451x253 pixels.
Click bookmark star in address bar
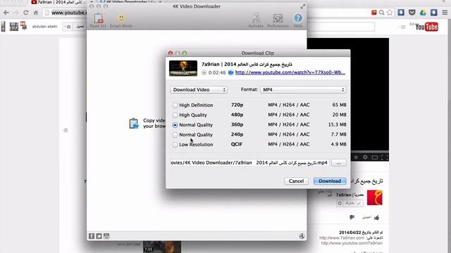point(390,13)
